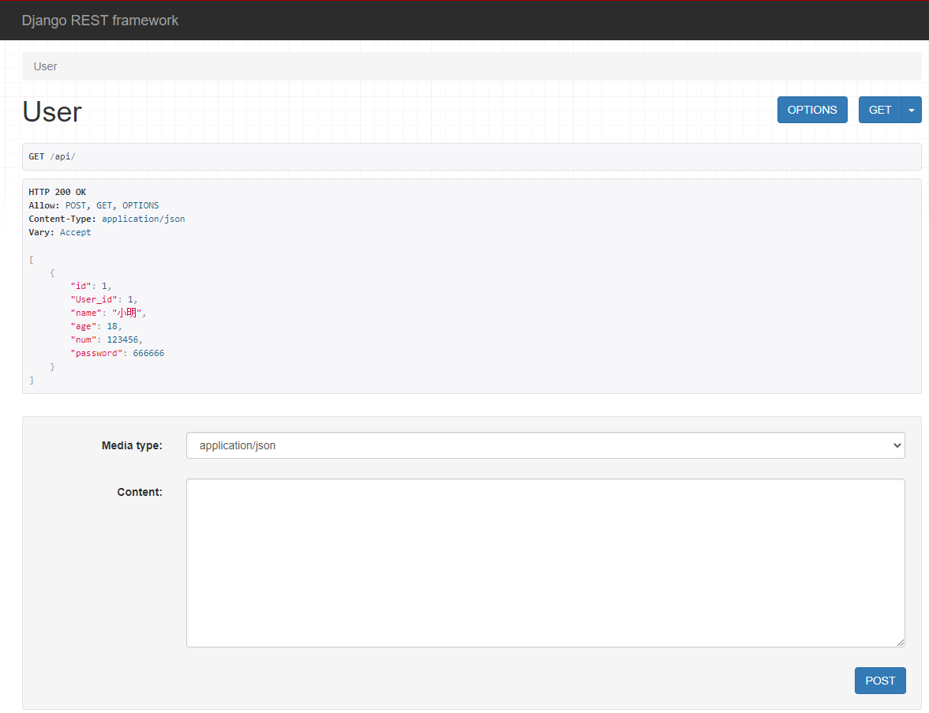
Task: Open the Media type dropdown
Action: click(545, 445)
